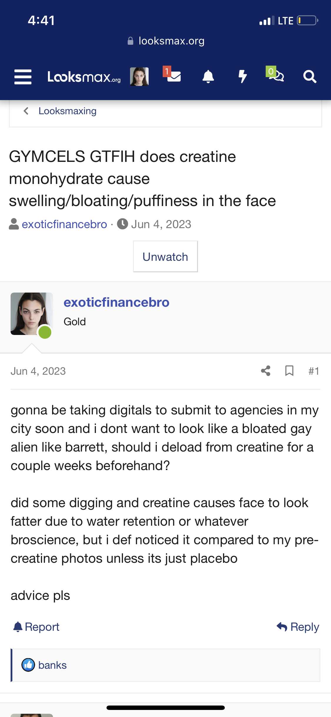Tap the looksmax.org URL address bar
Image resolution: width=331 pixels, height=717 pixels.
[x=166, y=41]
